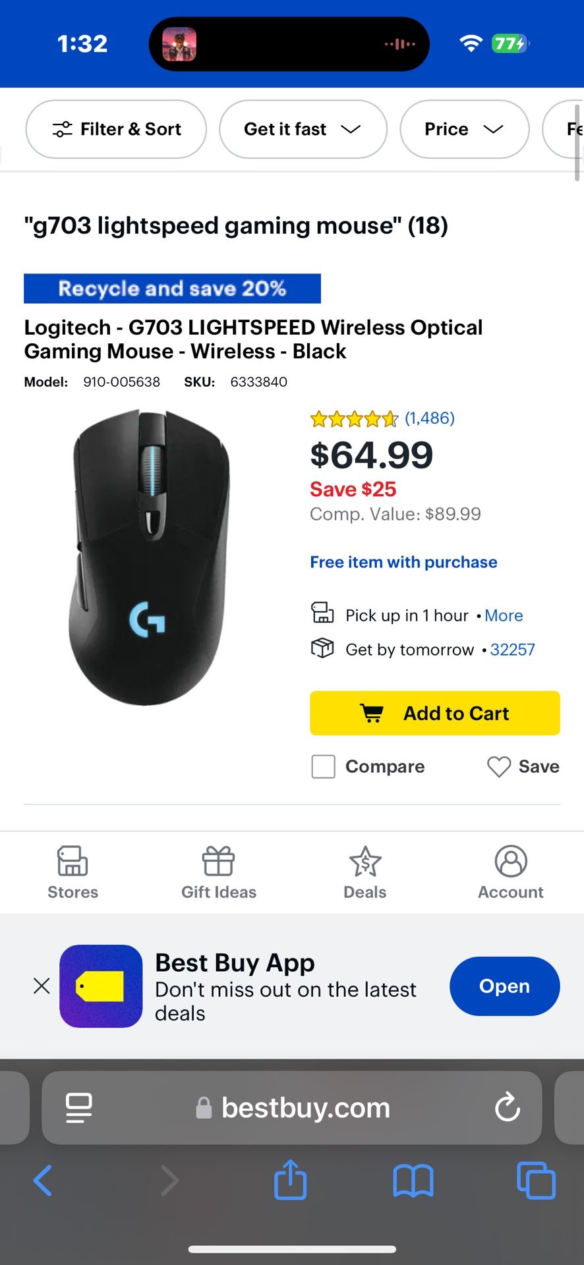Switch to the Stores tab
This screenshot has height=1265, width=584.
(73, 872)
